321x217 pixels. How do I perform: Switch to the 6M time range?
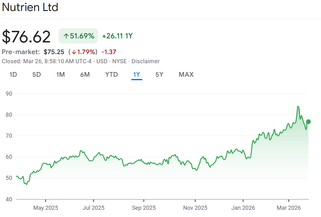(85, 75)
